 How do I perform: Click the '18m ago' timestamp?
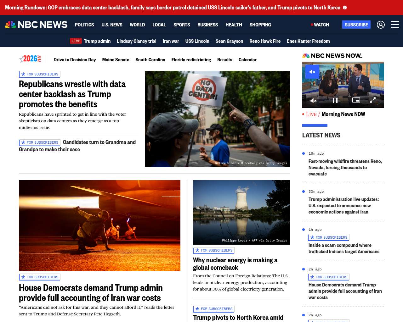coord(316,153)
